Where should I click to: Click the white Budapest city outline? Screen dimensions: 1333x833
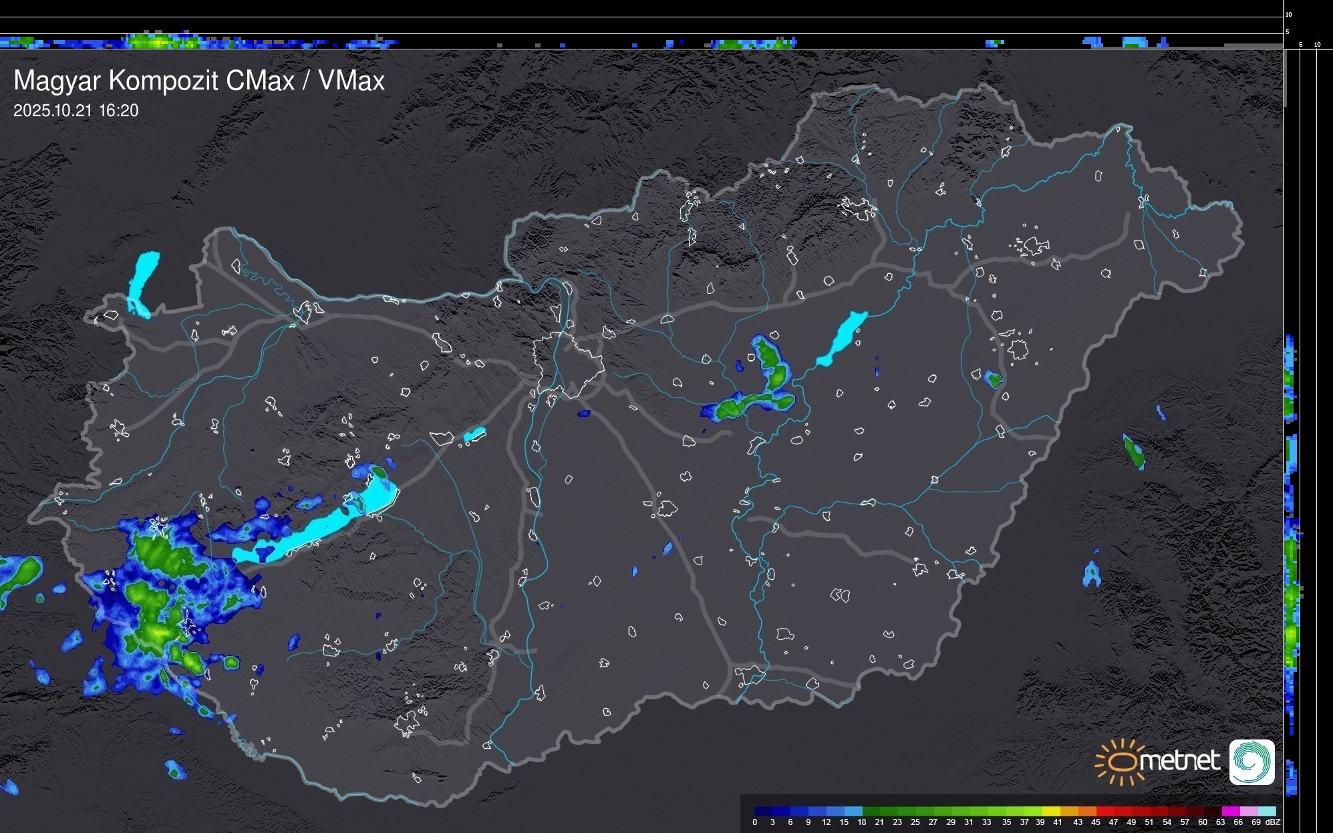pyautogui.click(x=573, y=364)
